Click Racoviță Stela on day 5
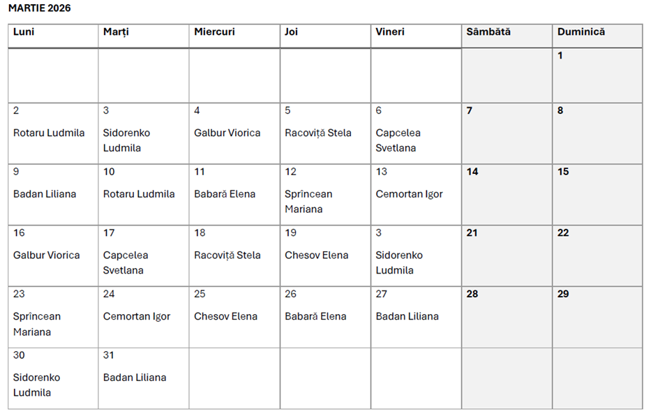651x416 pixels. click(x=318, y=133)
